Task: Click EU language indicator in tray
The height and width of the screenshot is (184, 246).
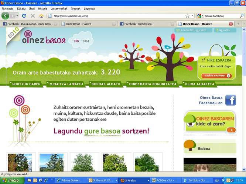Action: coord(217,181)
